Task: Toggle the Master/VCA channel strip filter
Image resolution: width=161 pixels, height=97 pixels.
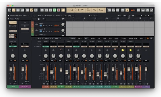Action: tap(133, 38)
